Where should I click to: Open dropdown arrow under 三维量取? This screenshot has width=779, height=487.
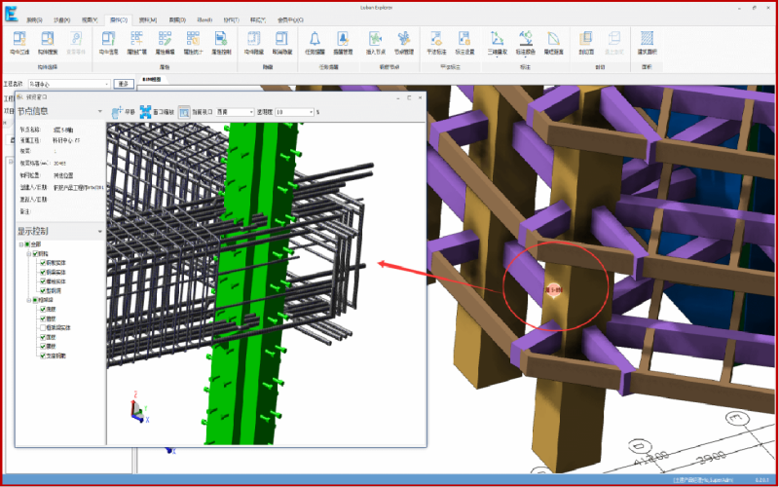[497, 57]
